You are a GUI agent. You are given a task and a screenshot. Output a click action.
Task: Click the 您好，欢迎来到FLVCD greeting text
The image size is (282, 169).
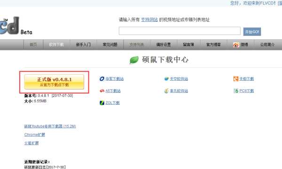click(253, 3)
